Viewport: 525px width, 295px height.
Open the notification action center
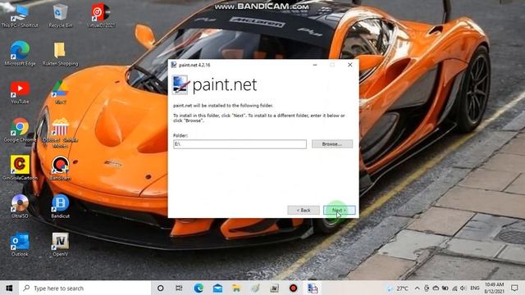coord(514,288)
